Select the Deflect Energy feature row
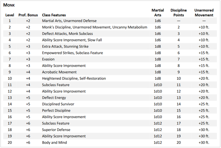The width and height of the screenshot is (221, 148). pyautogui.click(x=54, y=98)
